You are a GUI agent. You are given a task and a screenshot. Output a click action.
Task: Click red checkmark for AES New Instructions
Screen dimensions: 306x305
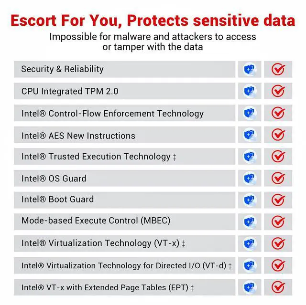point(278,135)
